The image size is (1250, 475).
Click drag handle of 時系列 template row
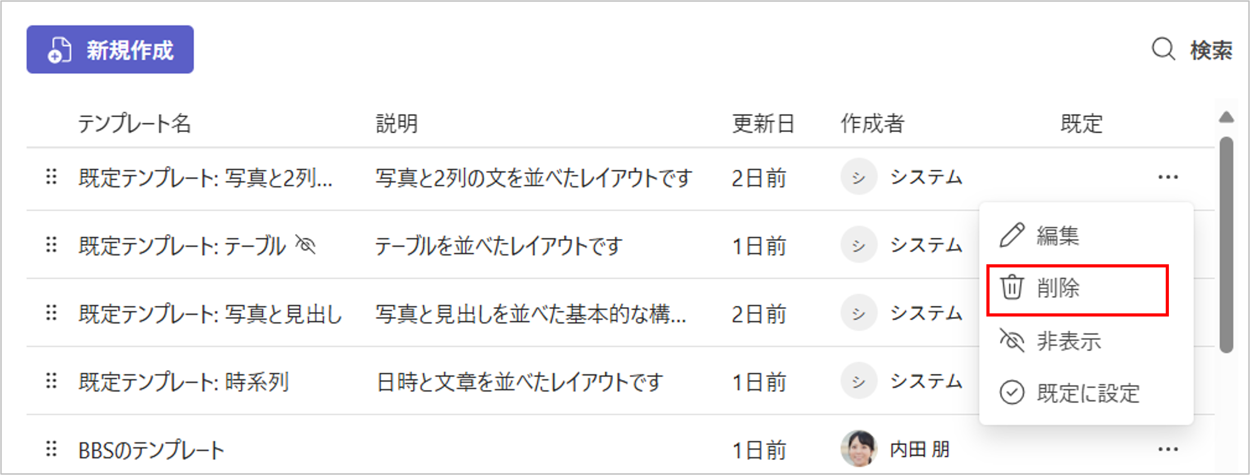click(51, 381)
